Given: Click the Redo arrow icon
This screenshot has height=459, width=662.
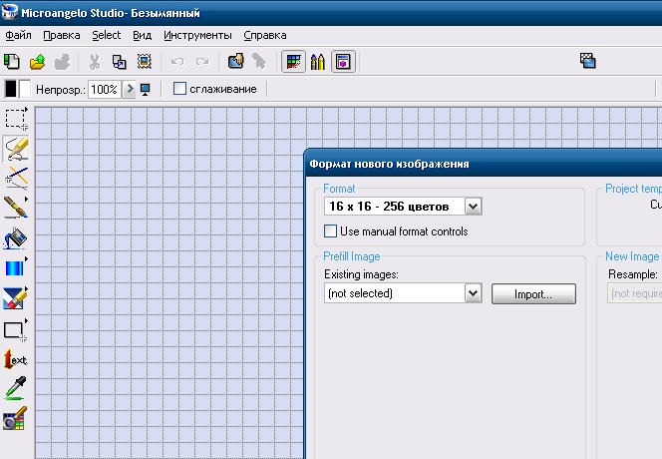Looking at the screenshot, I should tap(202, 62).
